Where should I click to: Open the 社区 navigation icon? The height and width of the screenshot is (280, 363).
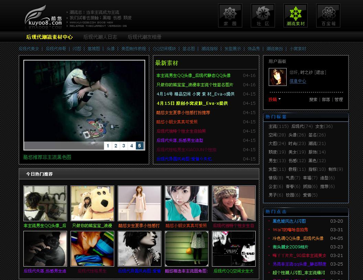(x=263, y=15)
